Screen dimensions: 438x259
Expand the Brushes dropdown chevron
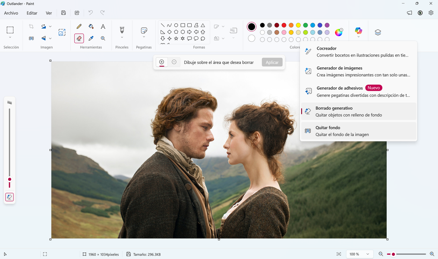click(122, 38)
